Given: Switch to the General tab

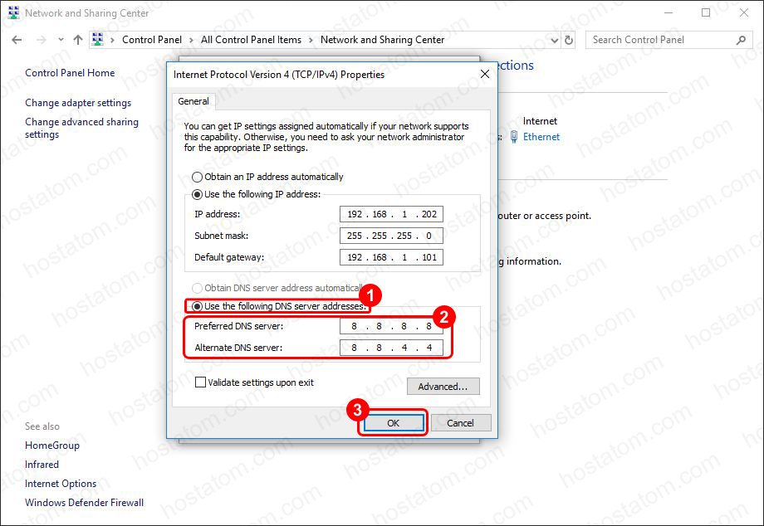Looking at the screenshot, I should coord(193,101).
